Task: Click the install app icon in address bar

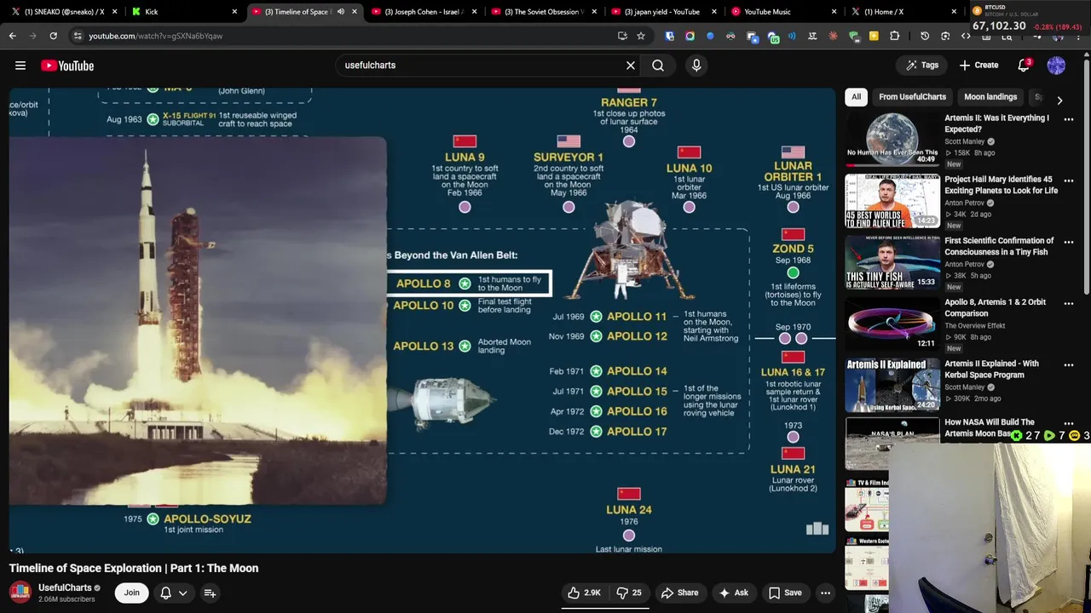Action: (622, 36)
